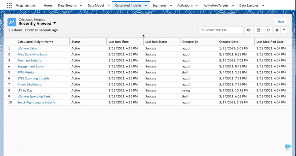Sort by Created Date column header
Image resolution: width=296 pixels, height=156 pixels.
click(229, 42)
